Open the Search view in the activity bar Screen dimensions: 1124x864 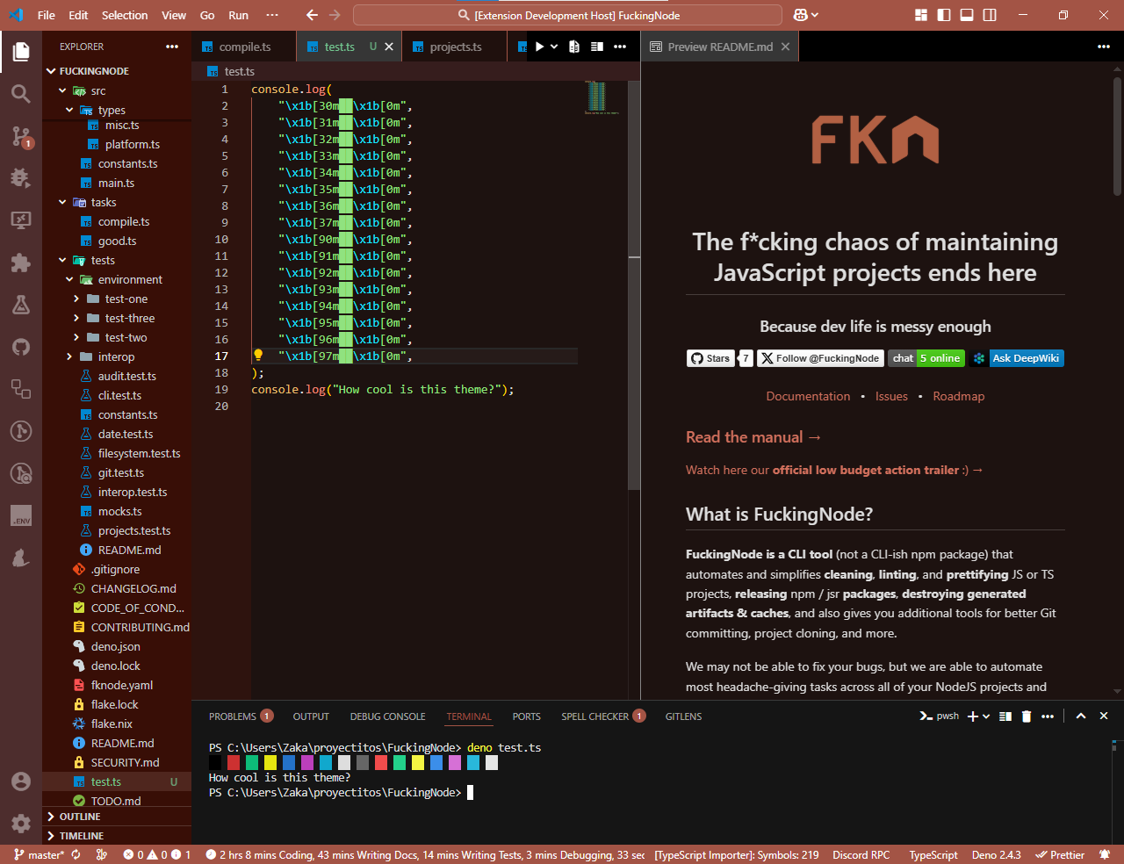coord(21,93)
